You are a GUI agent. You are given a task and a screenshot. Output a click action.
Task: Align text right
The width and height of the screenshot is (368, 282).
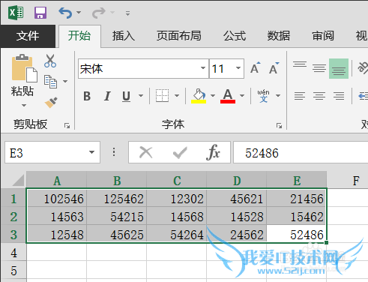pos(339,96)
